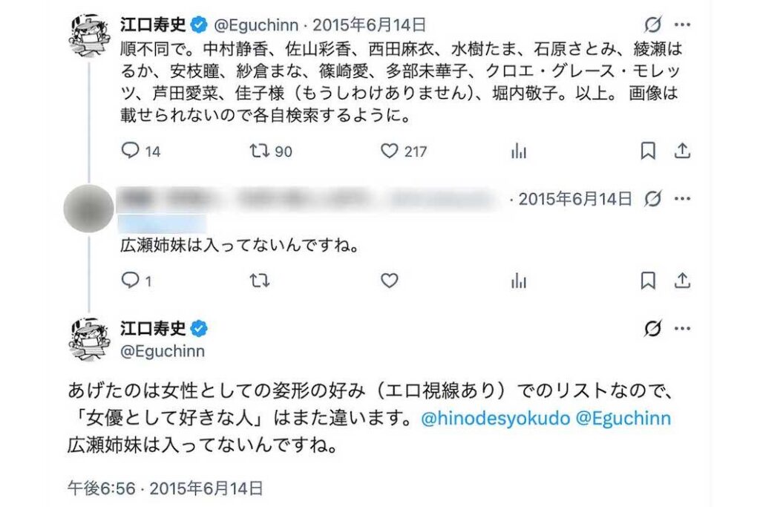Click the retweet icon showing 90 reposts
The height and width of the screenshot is (507, 760).
(258, 151)
